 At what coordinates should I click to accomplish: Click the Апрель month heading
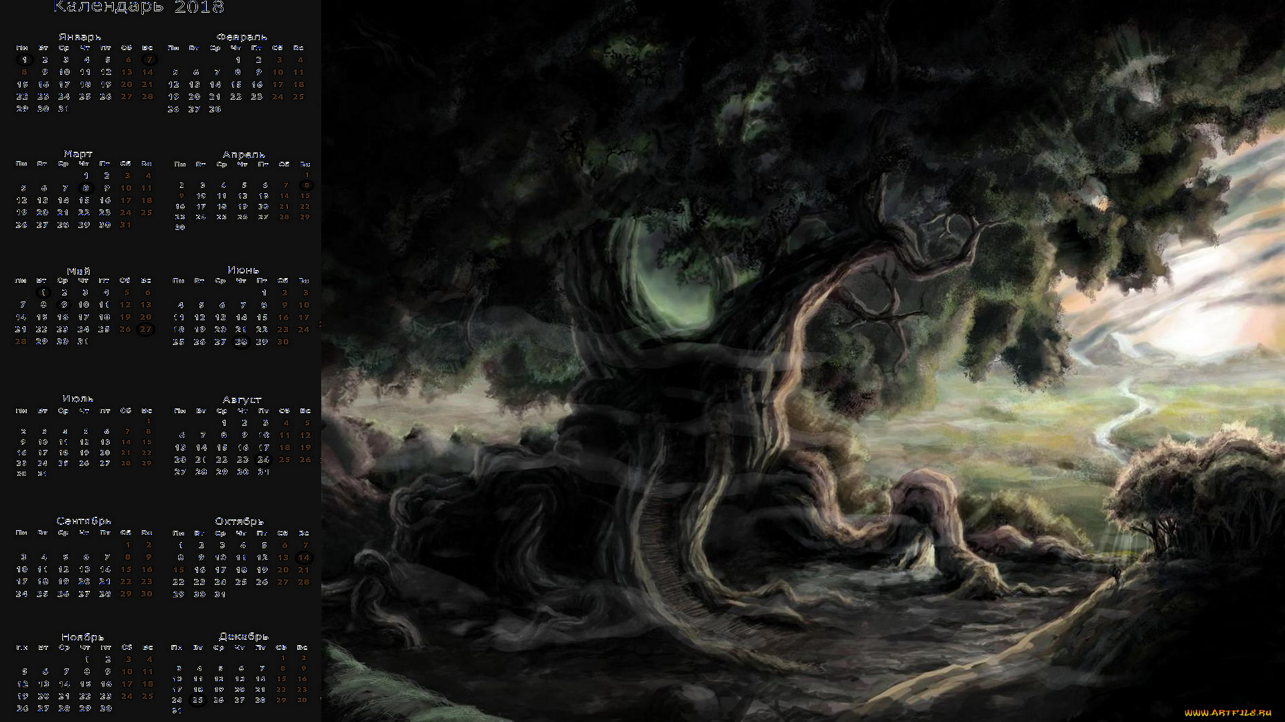tap(244, 154)
